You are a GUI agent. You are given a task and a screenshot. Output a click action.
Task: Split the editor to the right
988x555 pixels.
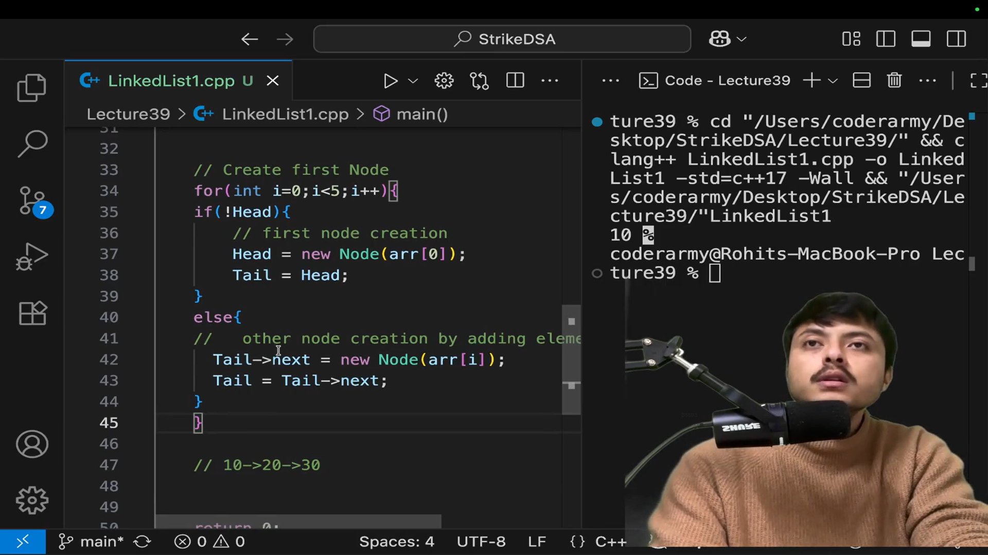[x=515, y=81]
